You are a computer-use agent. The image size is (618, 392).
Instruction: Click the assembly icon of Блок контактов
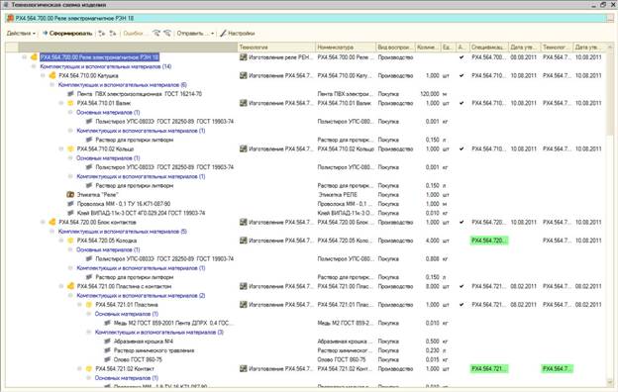point(52,222)
